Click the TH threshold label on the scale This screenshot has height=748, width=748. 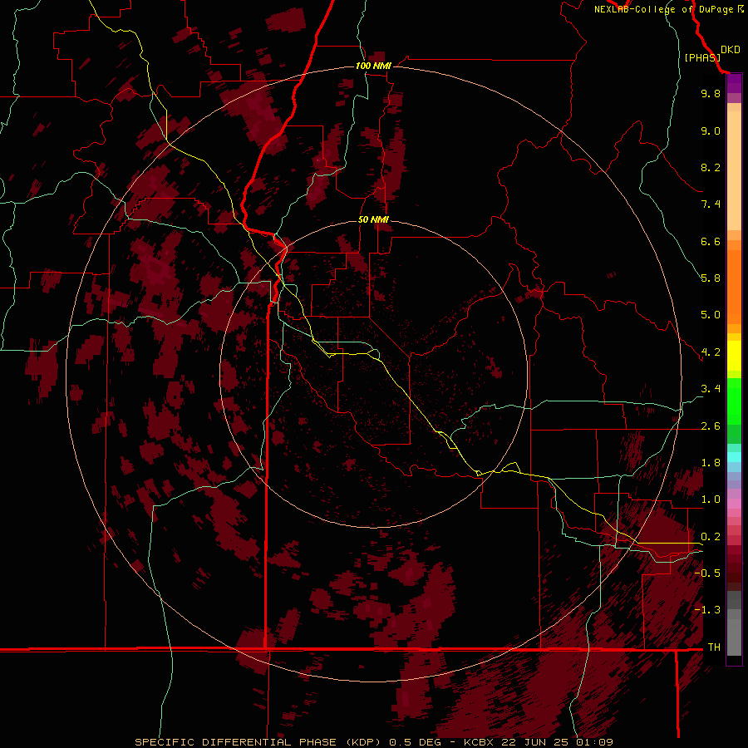click(x=714, y=647)
